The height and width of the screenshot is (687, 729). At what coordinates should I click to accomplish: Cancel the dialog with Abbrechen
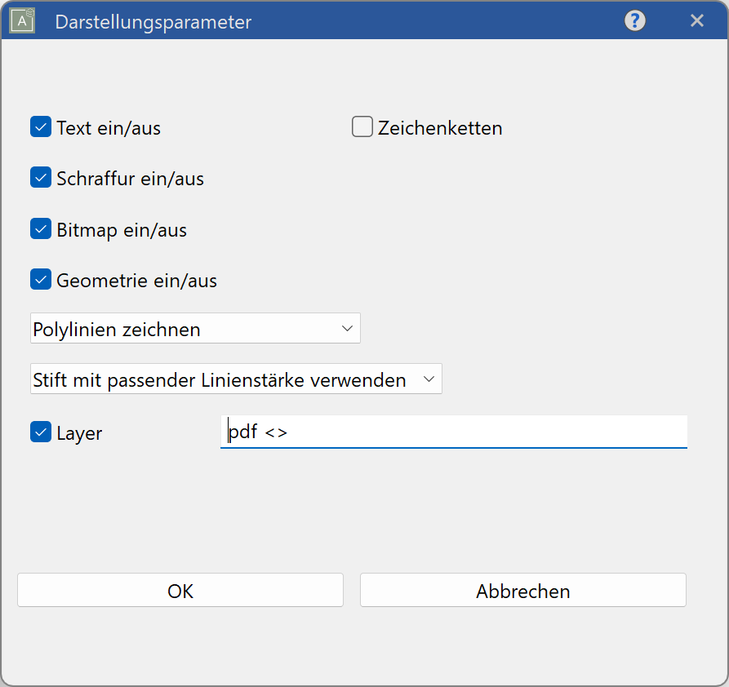tap(522, 590)
